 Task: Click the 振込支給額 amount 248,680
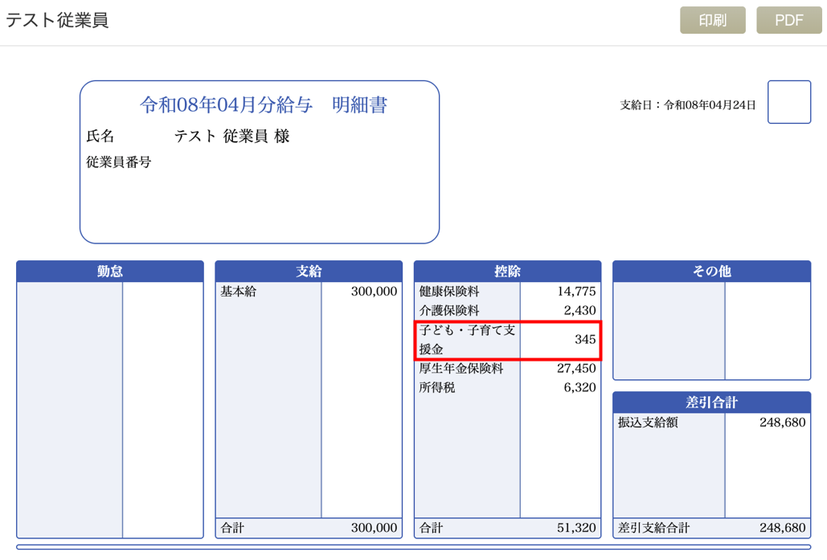pos(783,423)
